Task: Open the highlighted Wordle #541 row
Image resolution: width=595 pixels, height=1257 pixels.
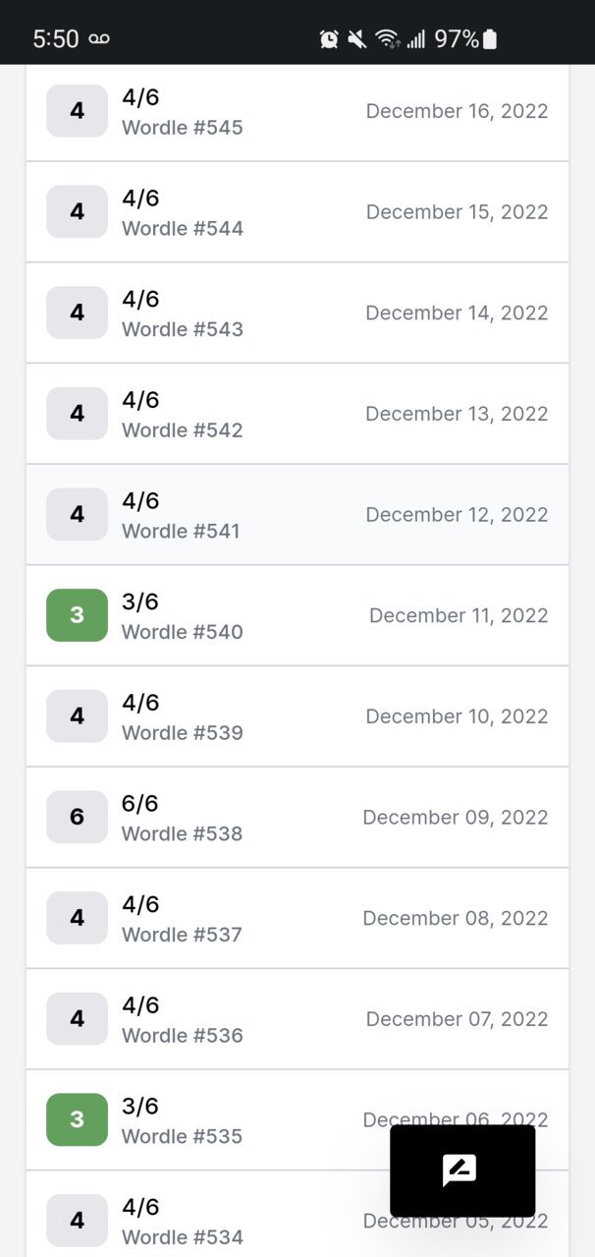Action: click(x=297, y=515)
